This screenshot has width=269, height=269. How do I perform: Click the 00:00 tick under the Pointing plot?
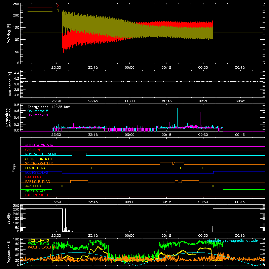click(129, 68)
